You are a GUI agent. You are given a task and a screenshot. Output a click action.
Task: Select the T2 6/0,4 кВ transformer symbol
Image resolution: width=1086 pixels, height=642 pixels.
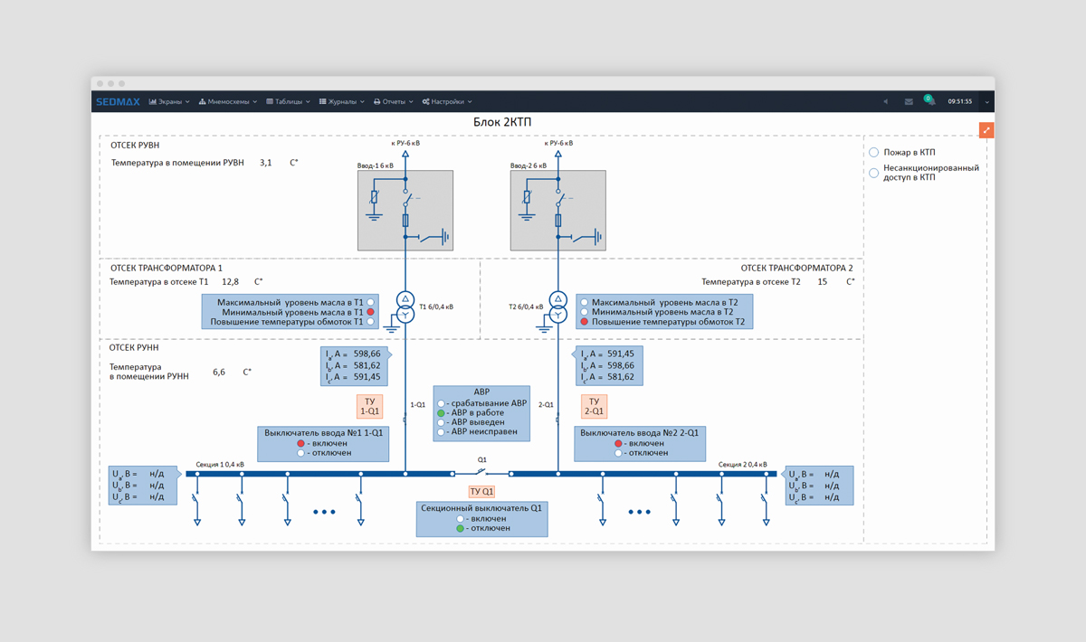(558, 307)
